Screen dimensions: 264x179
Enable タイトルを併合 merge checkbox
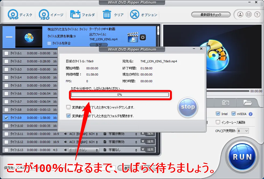point(49,43)
